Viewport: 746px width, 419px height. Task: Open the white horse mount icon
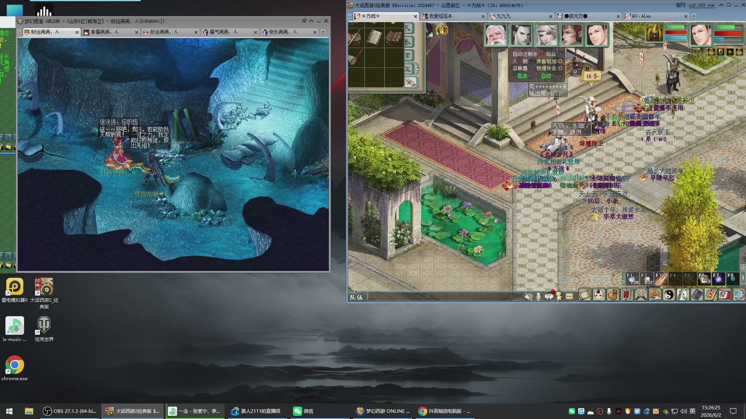683,295
